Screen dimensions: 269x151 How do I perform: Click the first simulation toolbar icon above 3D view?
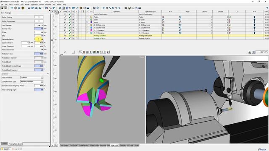click(80, 52)
